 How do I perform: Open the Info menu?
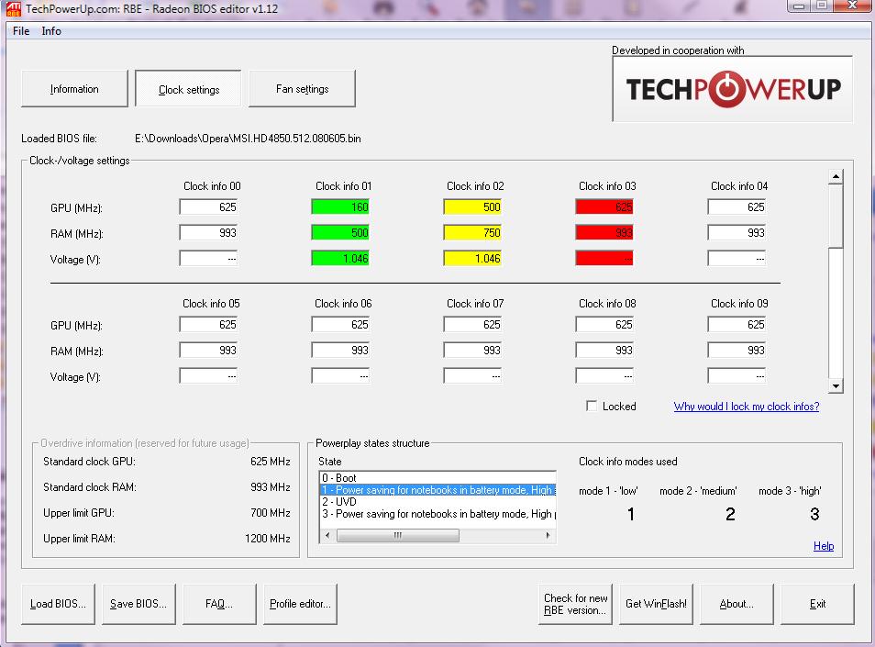(x=51, y=30)
